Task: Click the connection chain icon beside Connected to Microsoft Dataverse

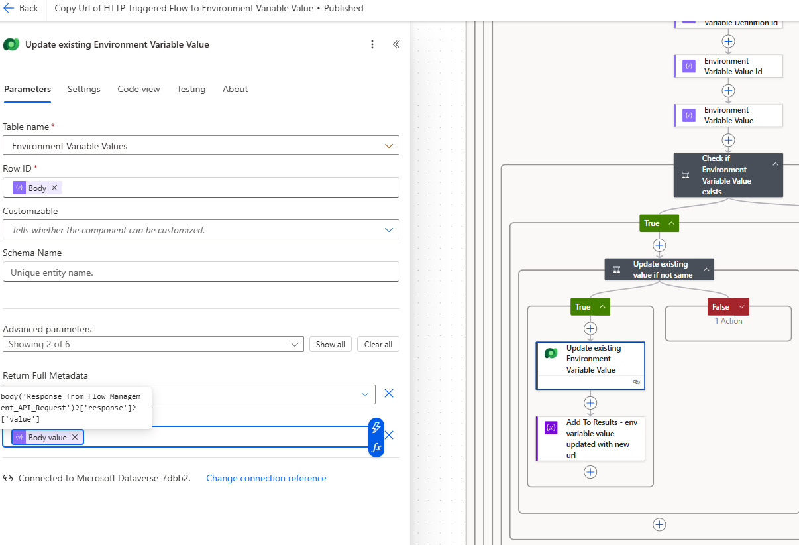Action: [7, 478]
